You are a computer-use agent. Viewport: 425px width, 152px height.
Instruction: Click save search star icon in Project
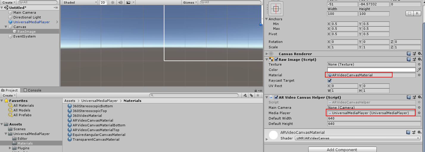pyautogui.click(x=258, y=95)
